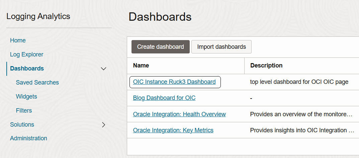The image size is (359, 158).
Task: Go to Administration
Action: pyautogui.click(x=28, y=138)
